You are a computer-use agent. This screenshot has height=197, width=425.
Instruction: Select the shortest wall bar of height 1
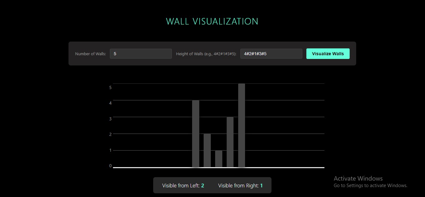point(219,158)
